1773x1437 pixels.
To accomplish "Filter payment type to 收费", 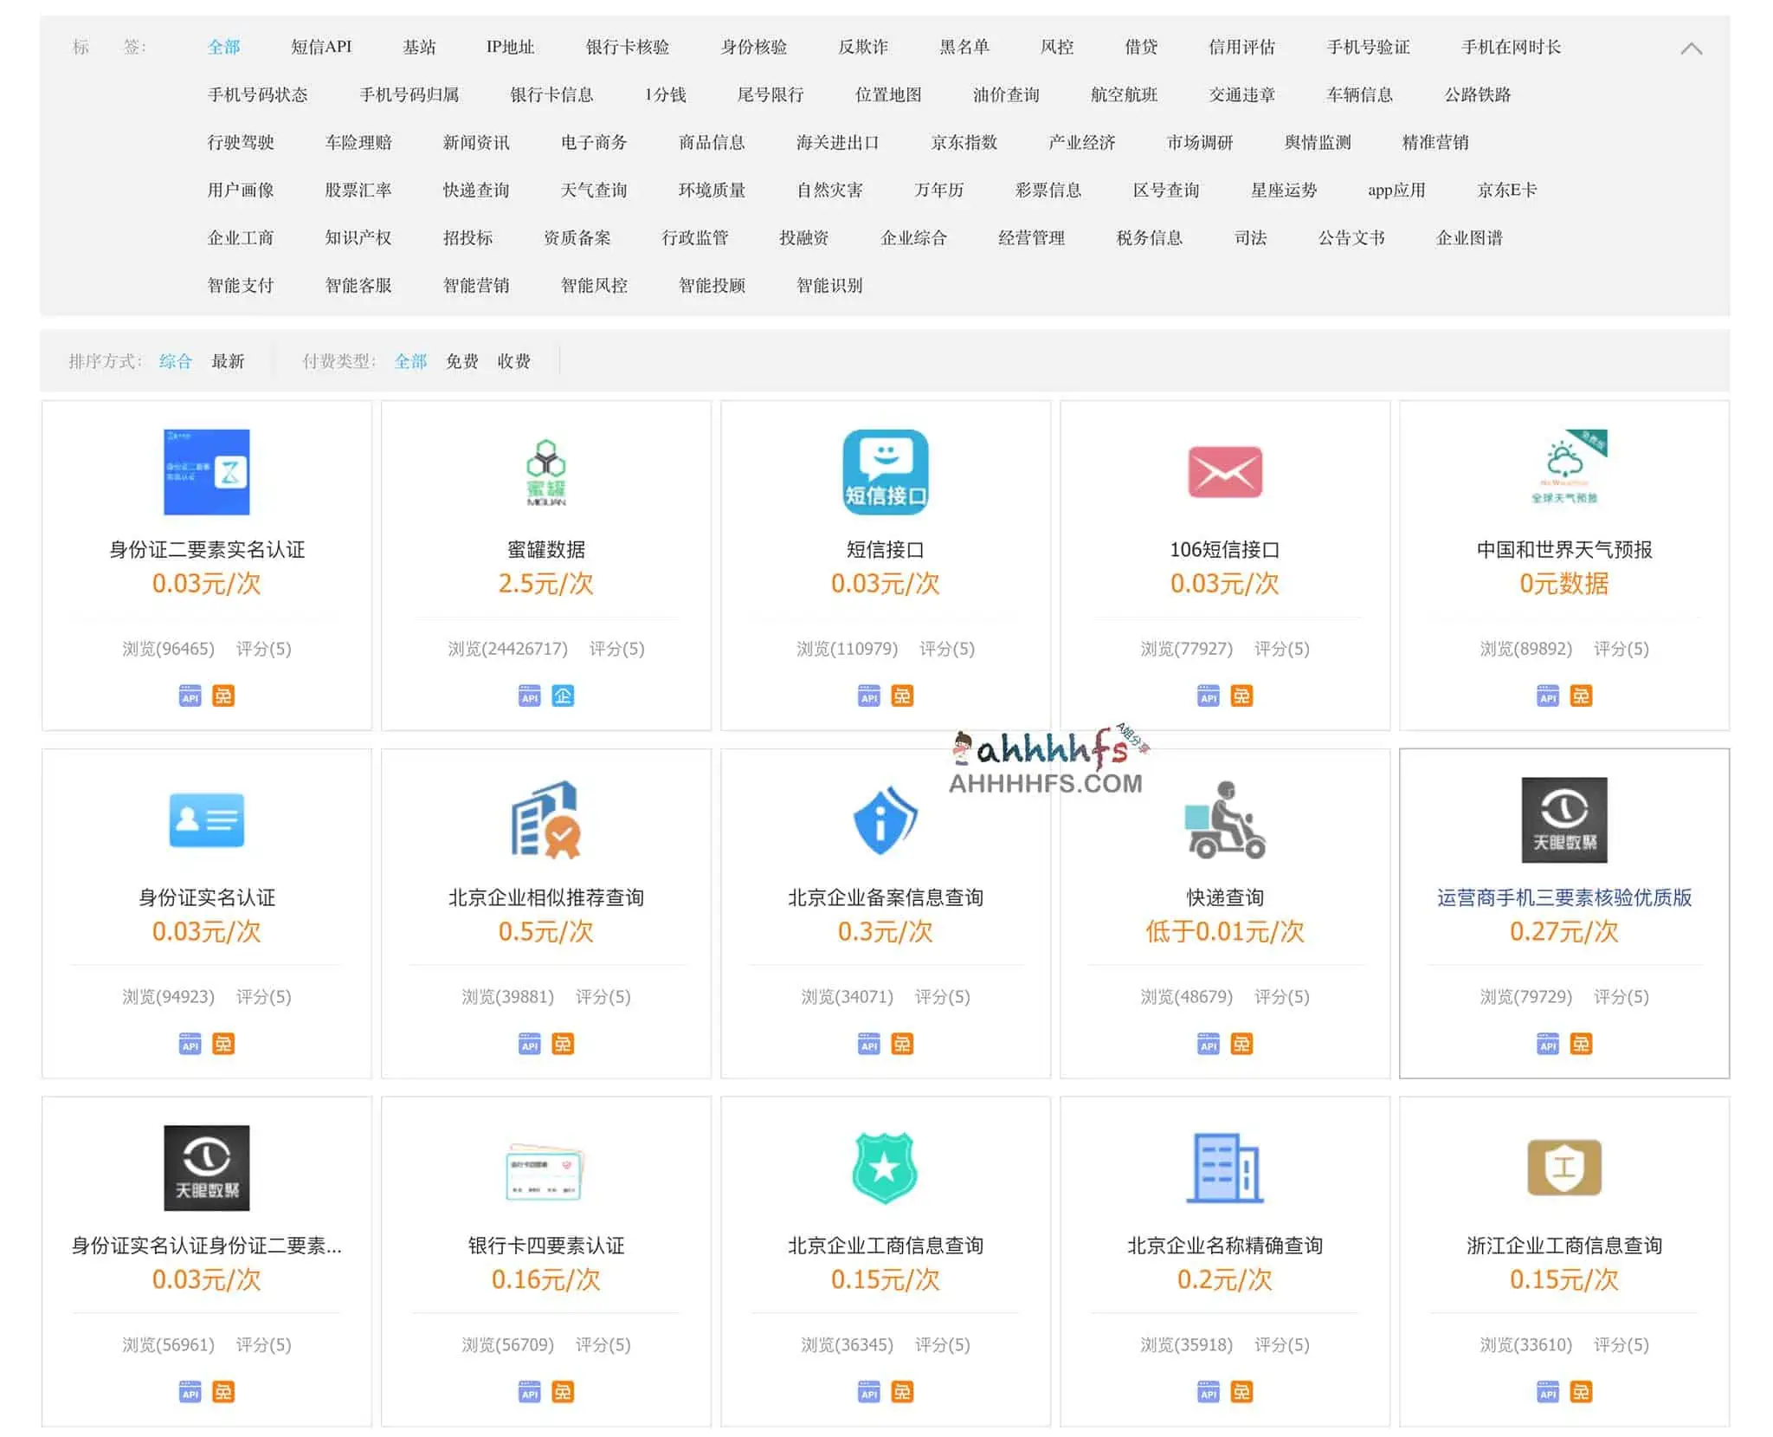I will (x=513, y=361).
